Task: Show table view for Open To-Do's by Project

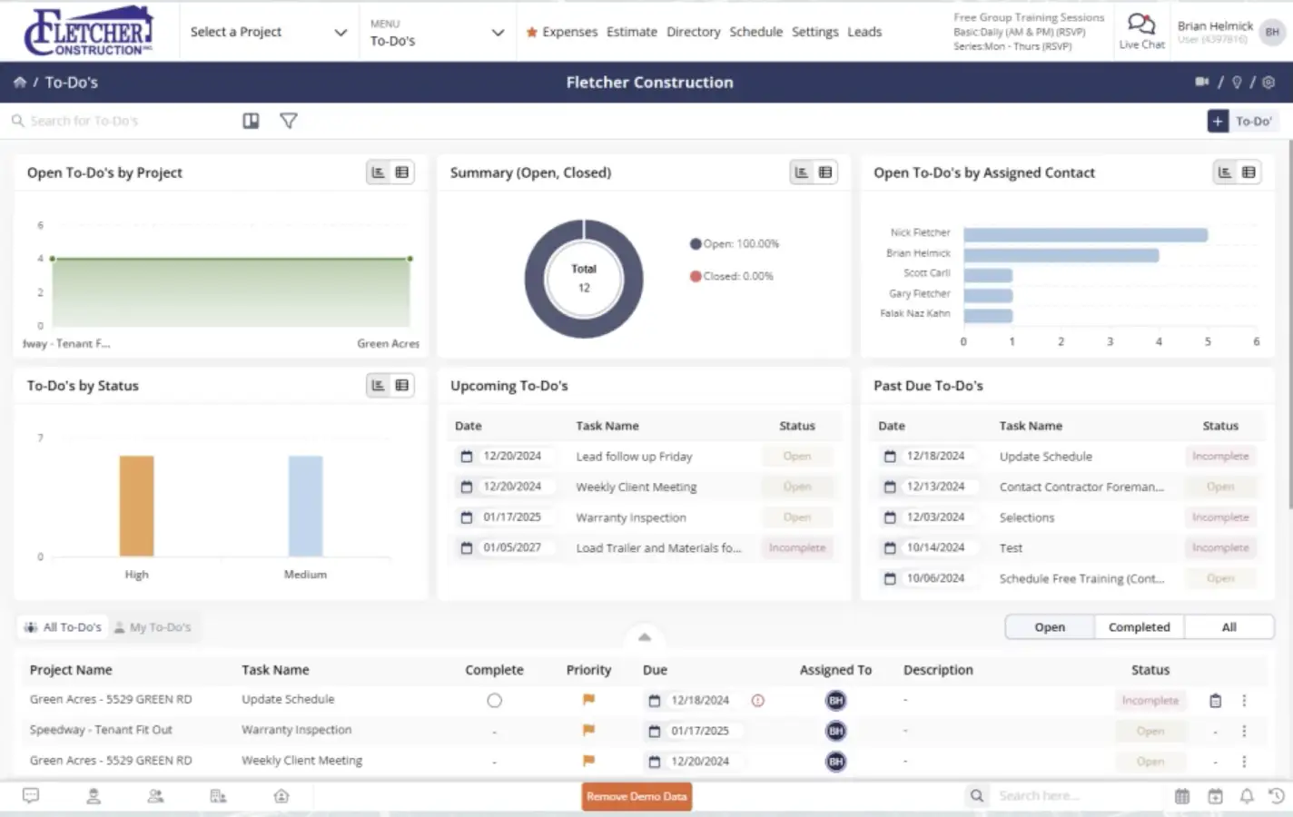Action: [x=402, y=172]
